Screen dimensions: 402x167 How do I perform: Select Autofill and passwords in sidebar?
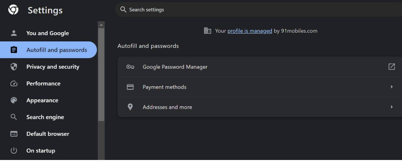49,50
